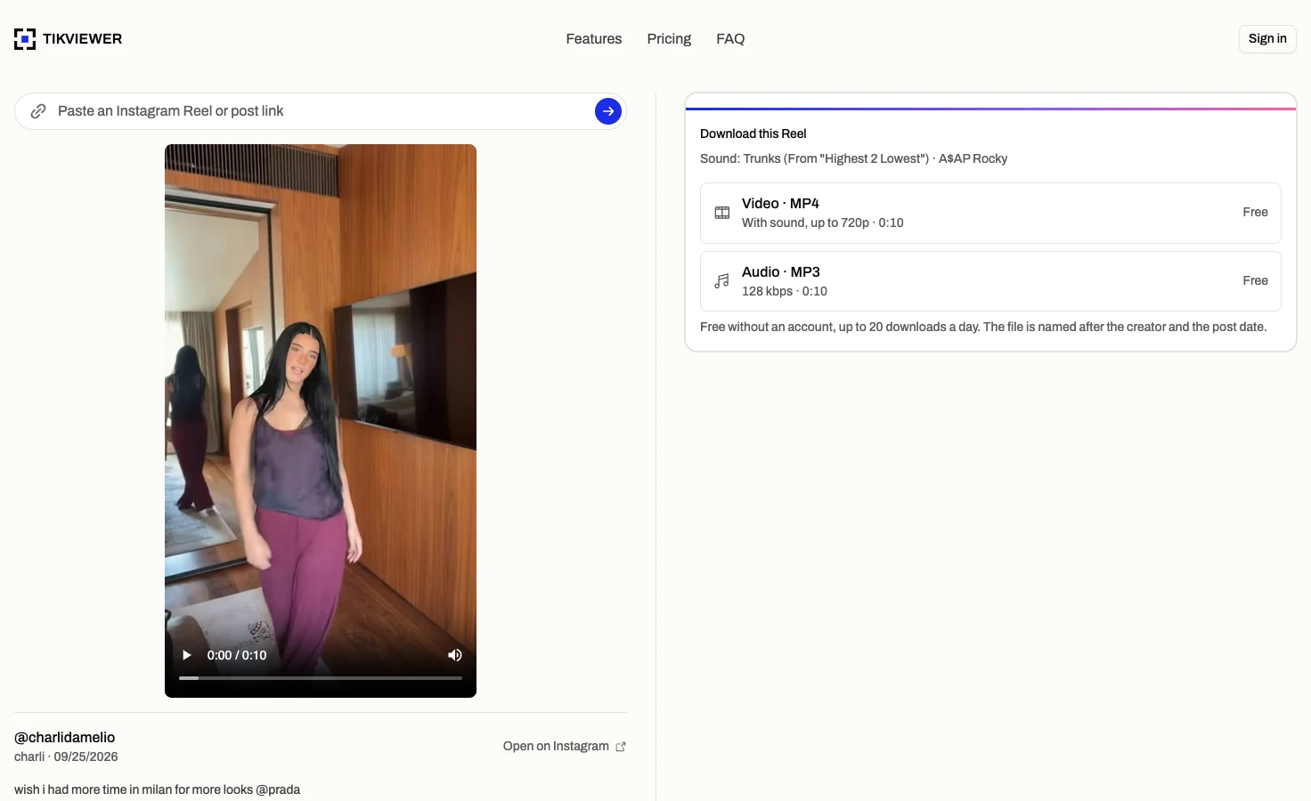Submit link with the blue arrow button
Viewport: 1311px width, 801px height.
[608, 111]
